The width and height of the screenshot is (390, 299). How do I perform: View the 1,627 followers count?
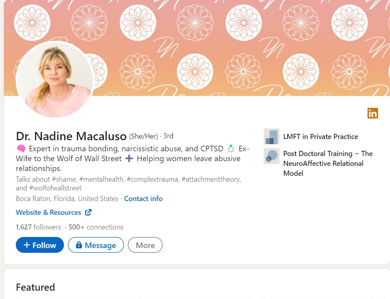click(38, 227)
